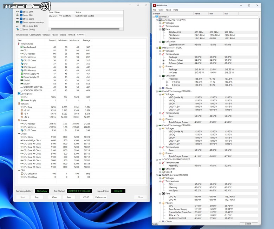Click the GPU Hotspot icon in statistics list
This screenshot has height=229, width=274.
click(22, 67)
